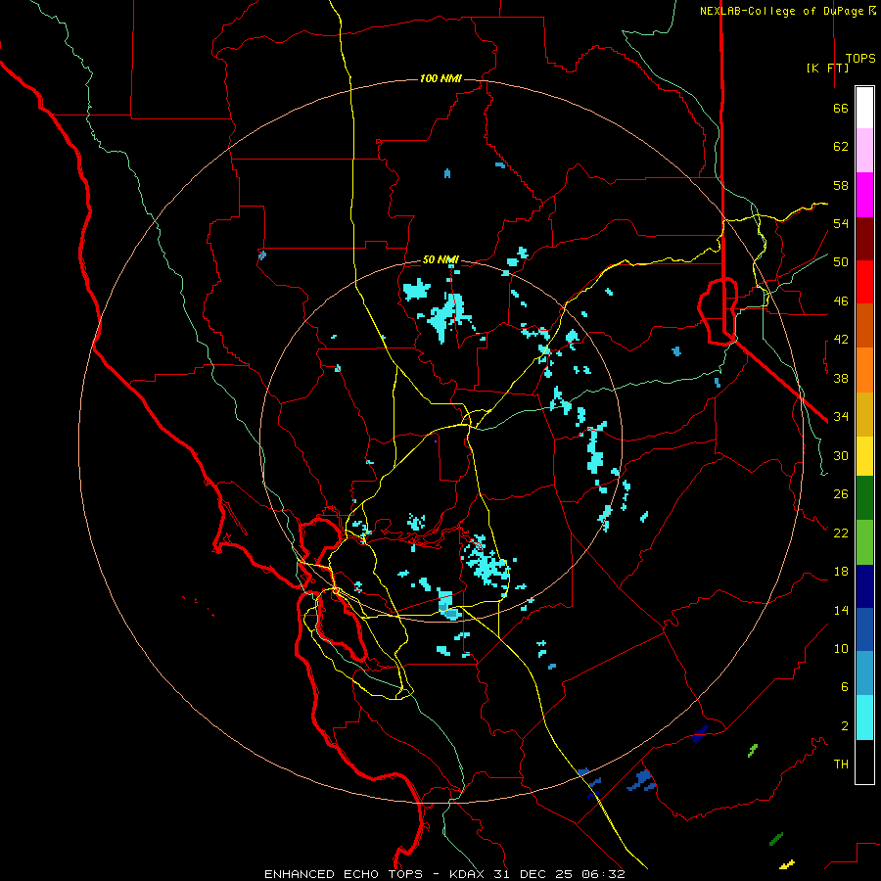This screenshot has height=881, width=881.
Task: Click the "22" legend value
Action: point(841,533)
